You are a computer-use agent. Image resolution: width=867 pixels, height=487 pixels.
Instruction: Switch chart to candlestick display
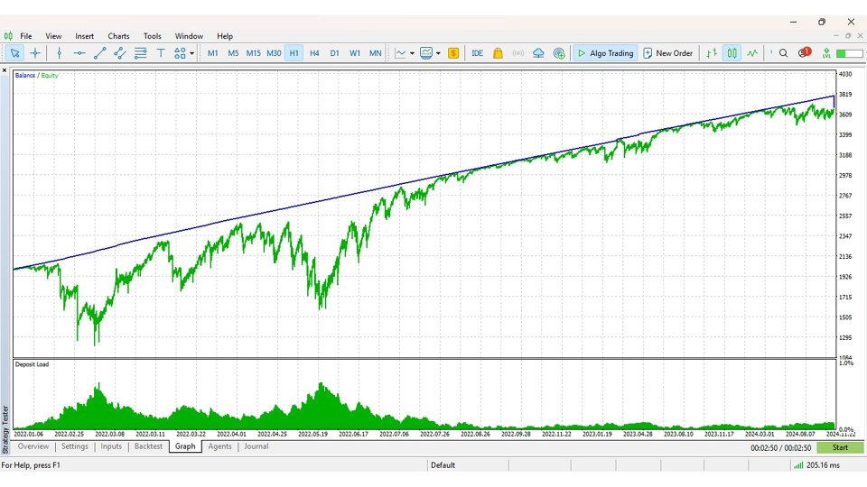click(x=732, y=53)
